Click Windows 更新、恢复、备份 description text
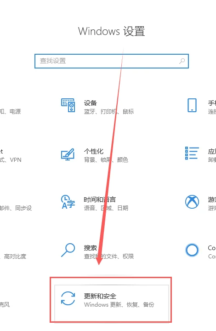Image resolution: width=216 pixels, height=331 pixels. pos(119,305)
